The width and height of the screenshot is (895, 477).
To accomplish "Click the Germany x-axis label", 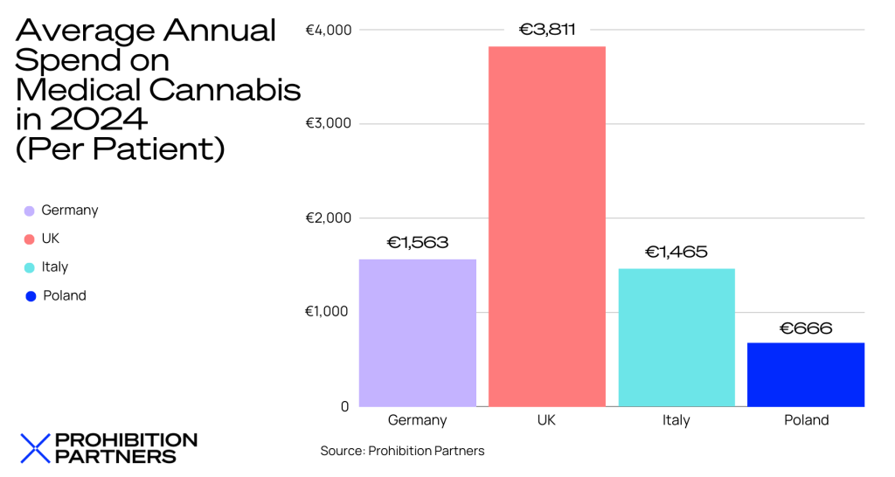I will pyautogui.click(x=418, y=420).
